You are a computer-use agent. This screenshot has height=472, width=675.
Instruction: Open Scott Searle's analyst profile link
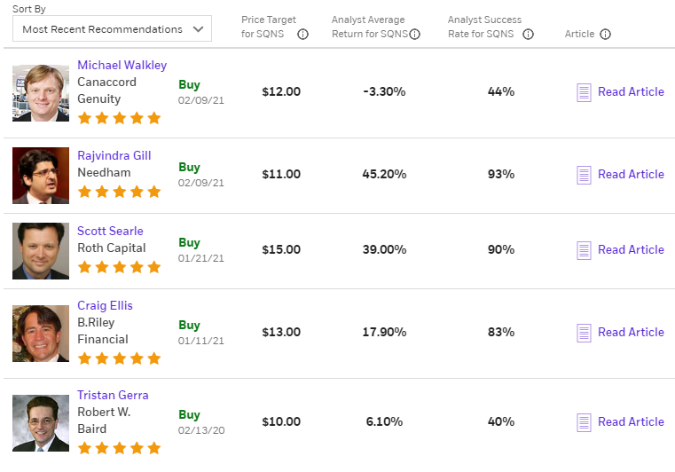pyautogui.click(x=110, y=232)
